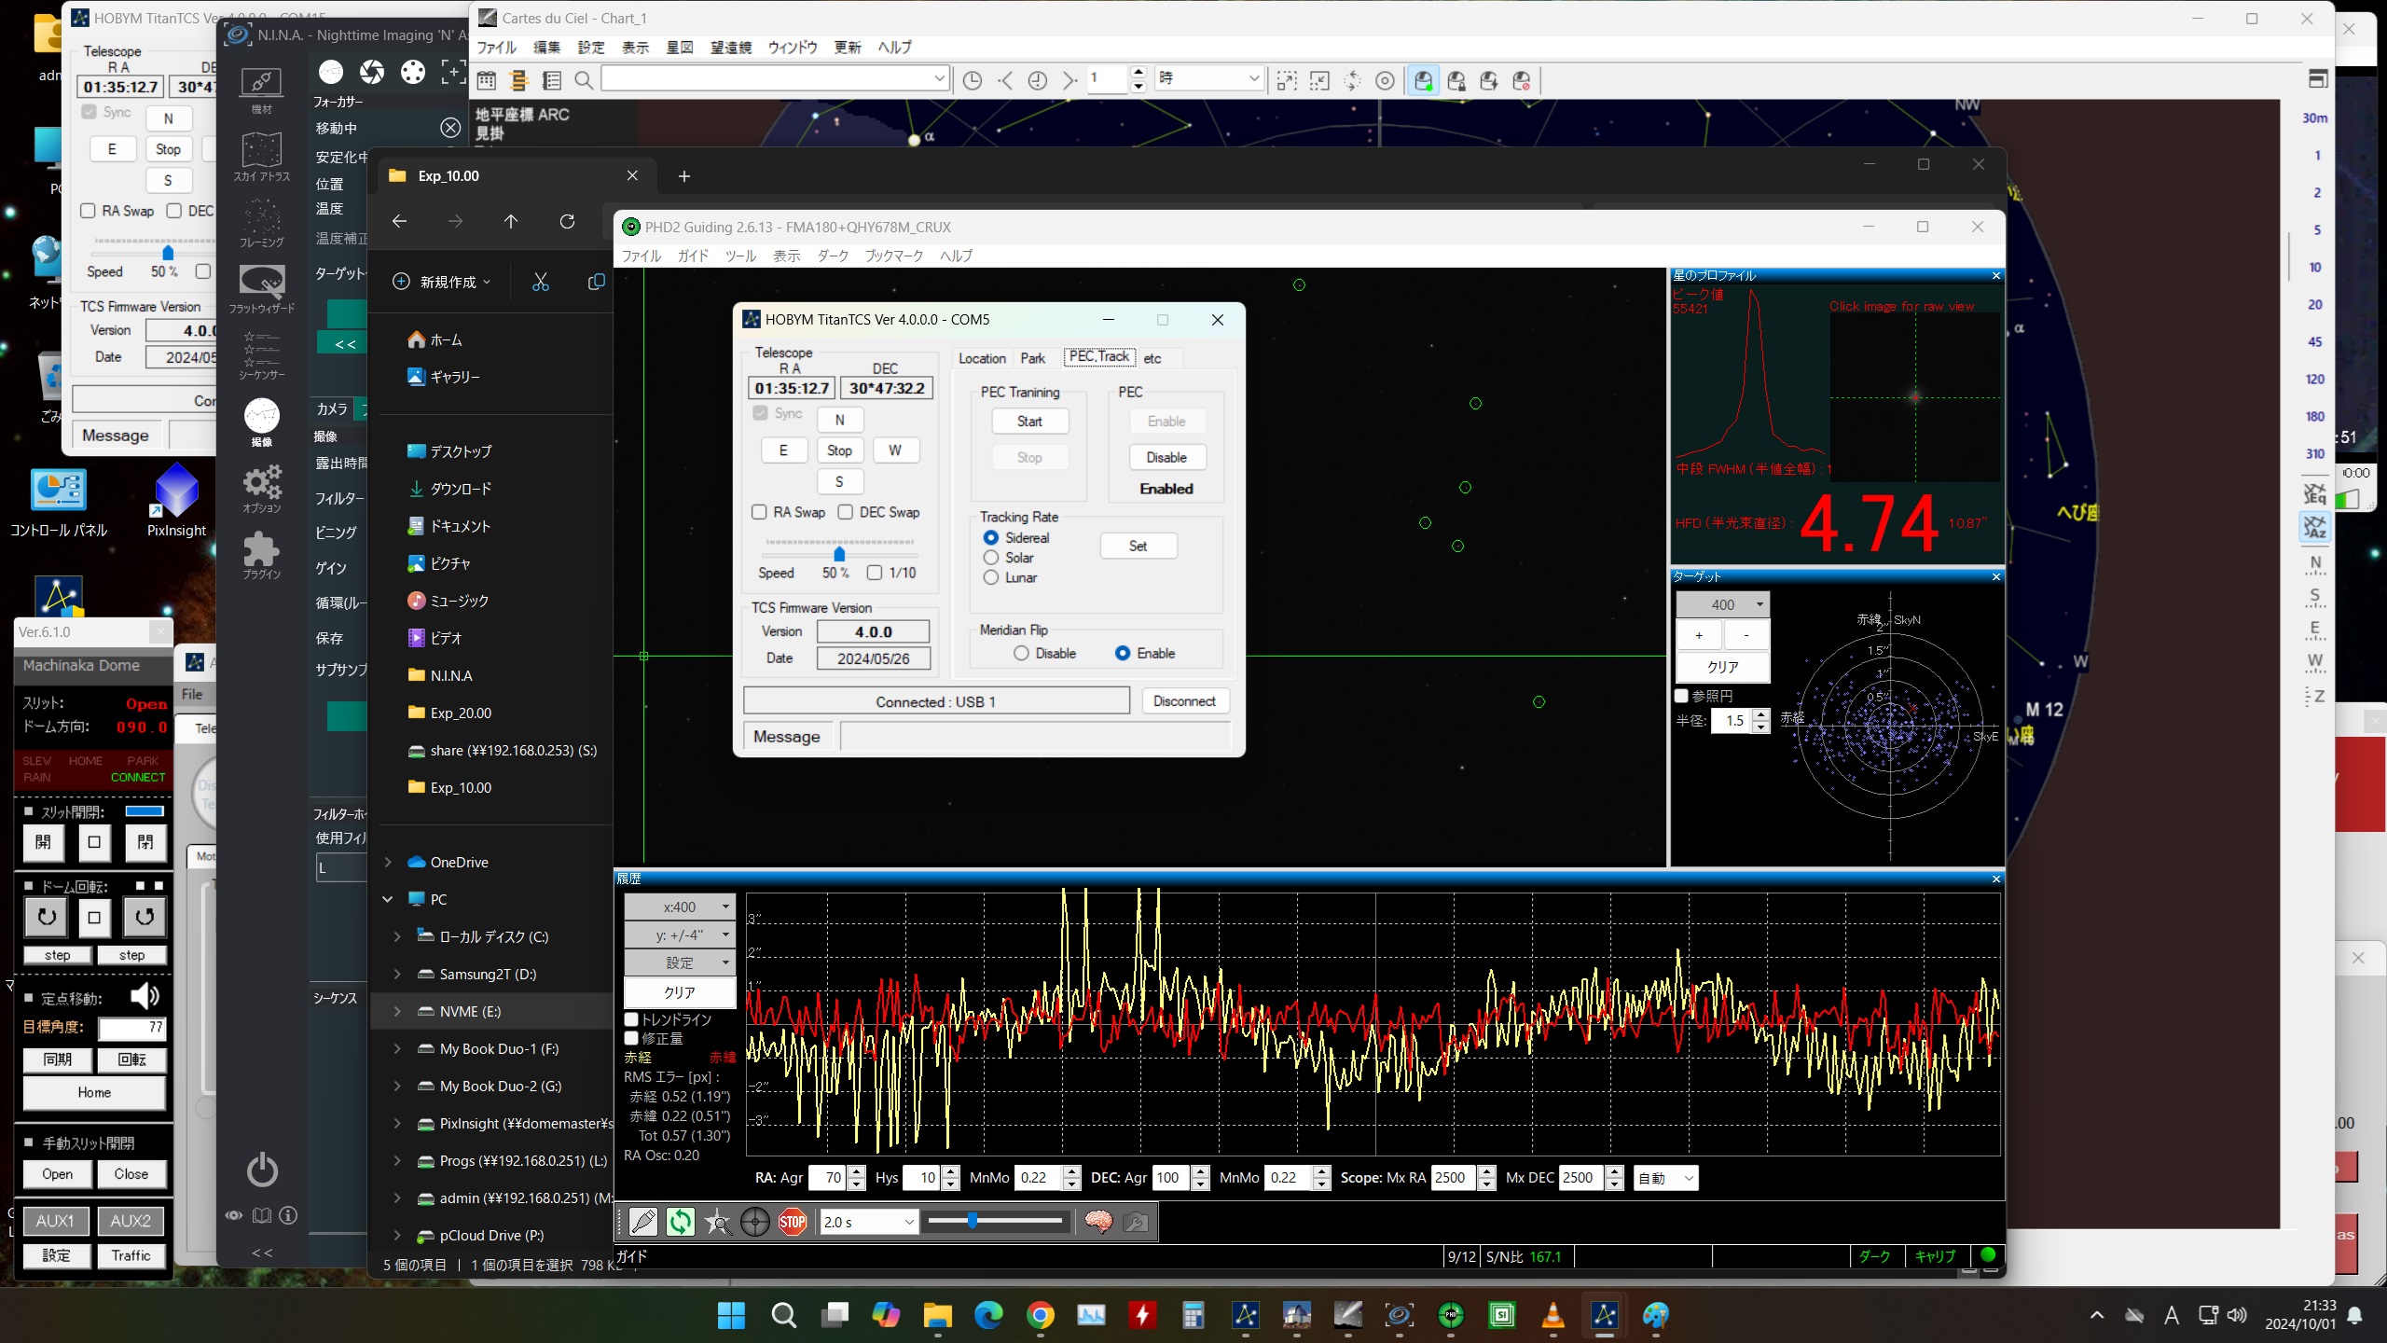Toggle PHD2 trendline checkbox
This screenshot has height=1343, width=2387.
point(631,1019)
